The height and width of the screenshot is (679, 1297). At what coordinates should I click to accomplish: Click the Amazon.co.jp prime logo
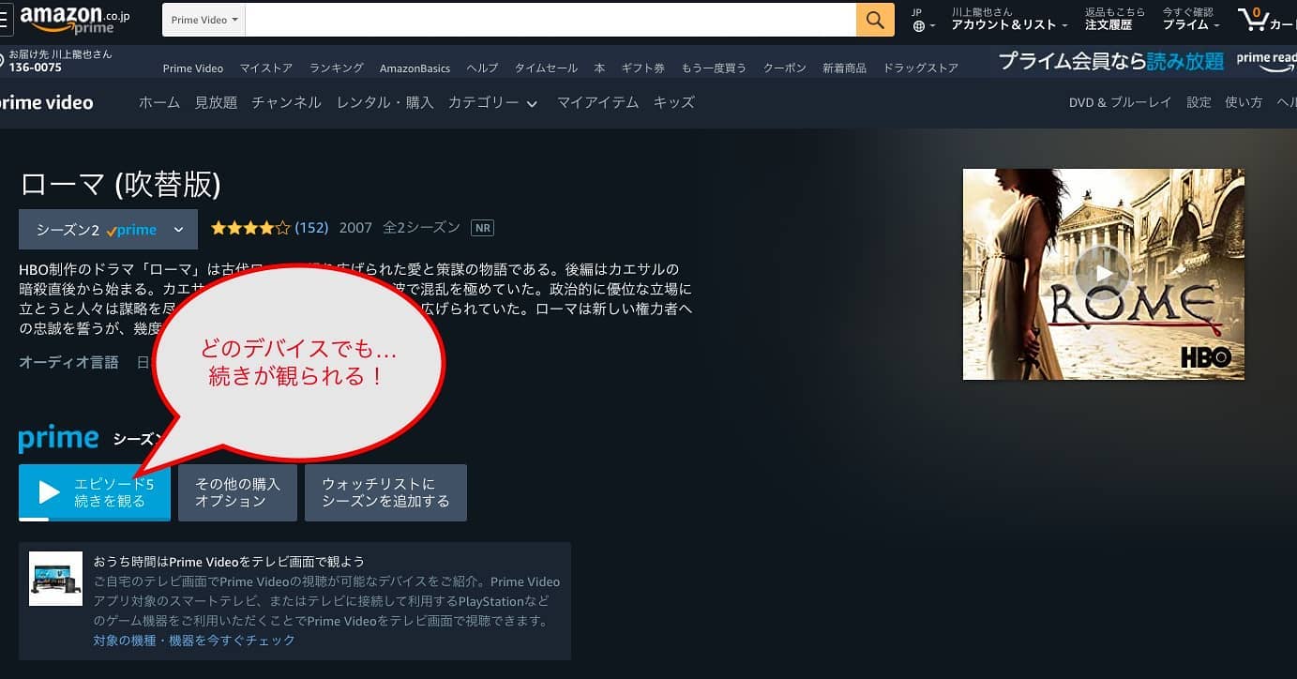tap(75, 19)
